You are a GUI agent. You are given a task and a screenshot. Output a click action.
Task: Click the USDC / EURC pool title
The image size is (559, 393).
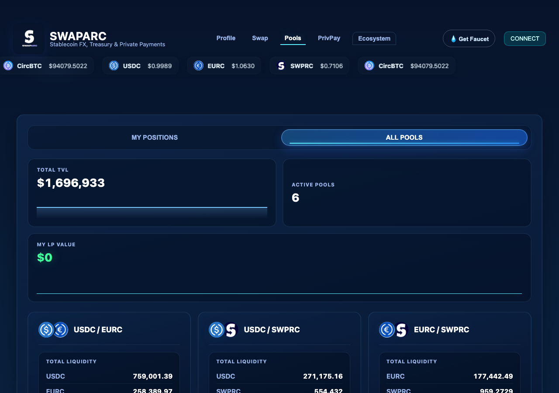coord(98,330)
